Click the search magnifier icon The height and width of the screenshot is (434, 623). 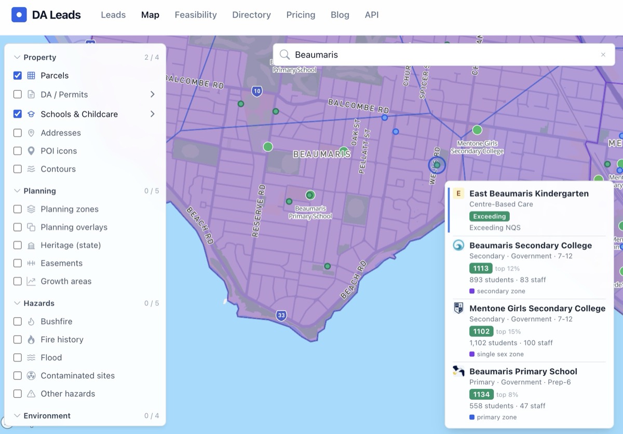285,54
